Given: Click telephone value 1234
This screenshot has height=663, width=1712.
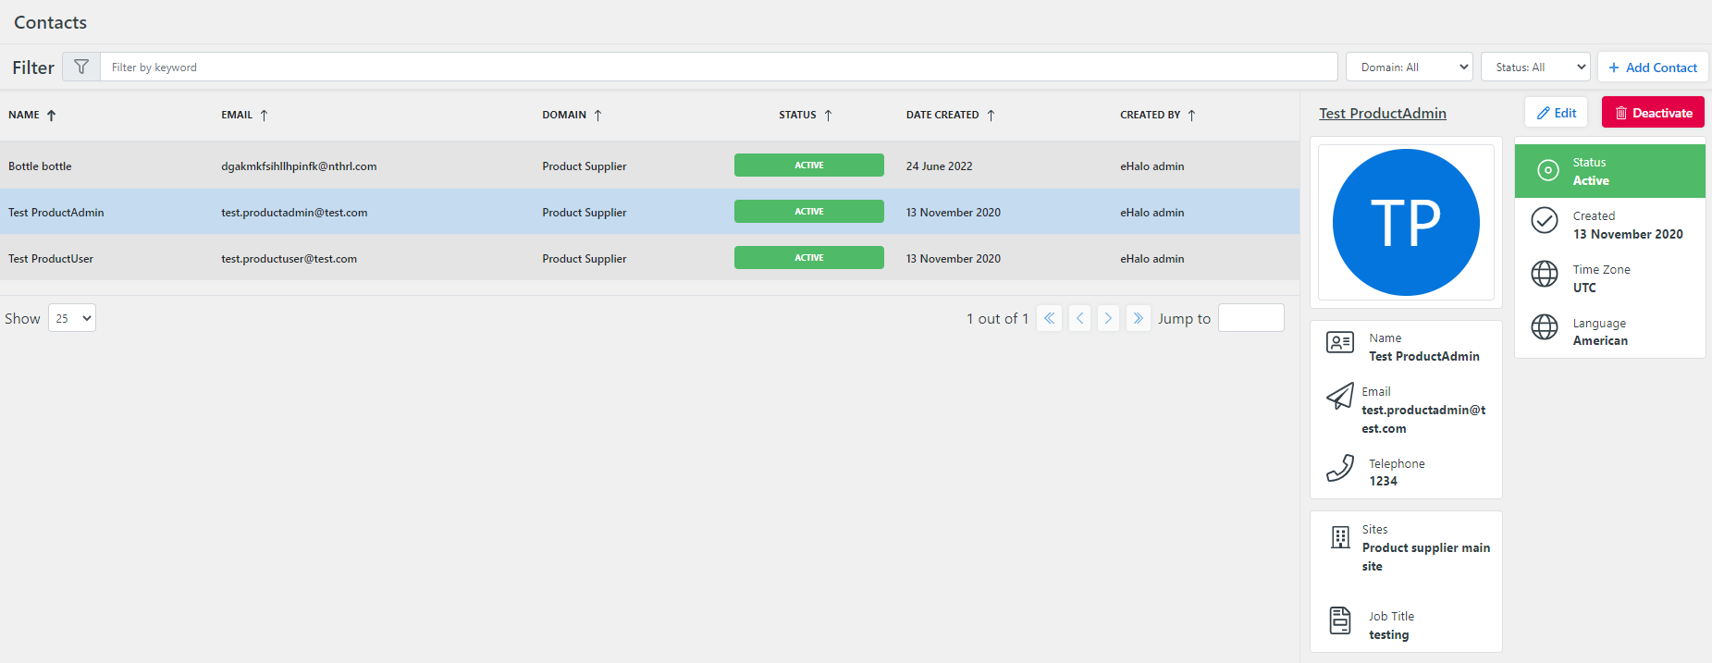Looking at the screenshot, I should [x=1383, y=482].
